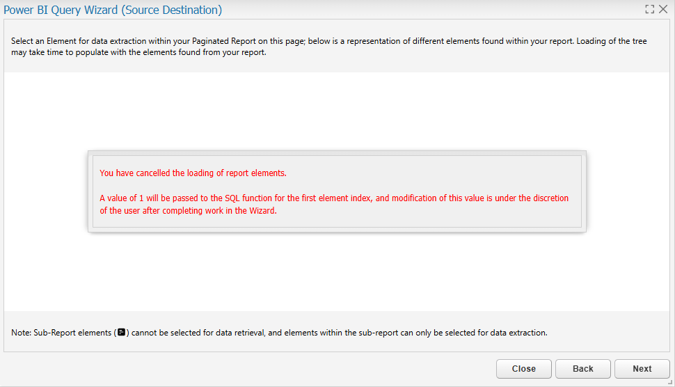
Task: Close the wizard with the X icon
Action: point(663,9)
